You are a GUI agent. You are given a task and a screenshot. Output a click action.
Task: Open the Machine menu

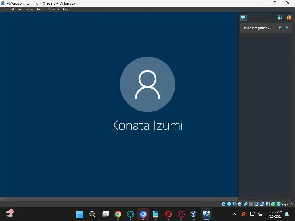click(x=17, y=9)
